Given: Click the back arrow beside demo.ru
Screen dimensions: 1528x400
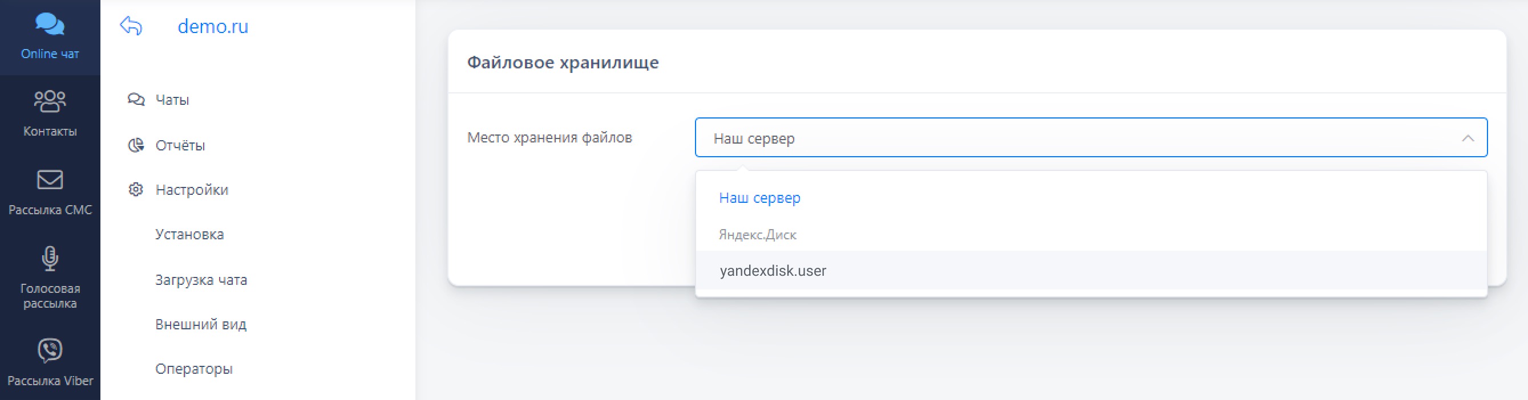Looking at the screenshot, I should (131, 26).
